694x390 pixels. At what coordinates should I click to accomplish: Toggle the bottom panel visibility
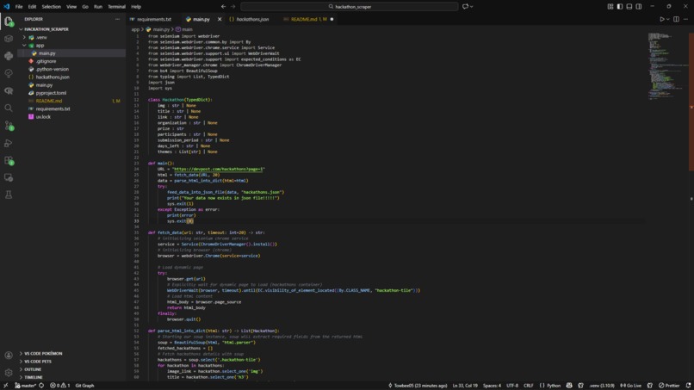coord(629,7)
